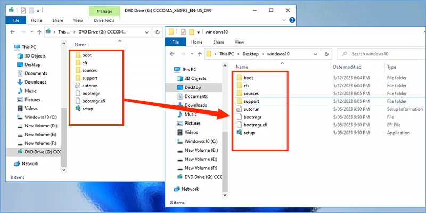The image size is (426, 213).
Task: Refresh the DVD Drive window listing
Action: [157, 32]
